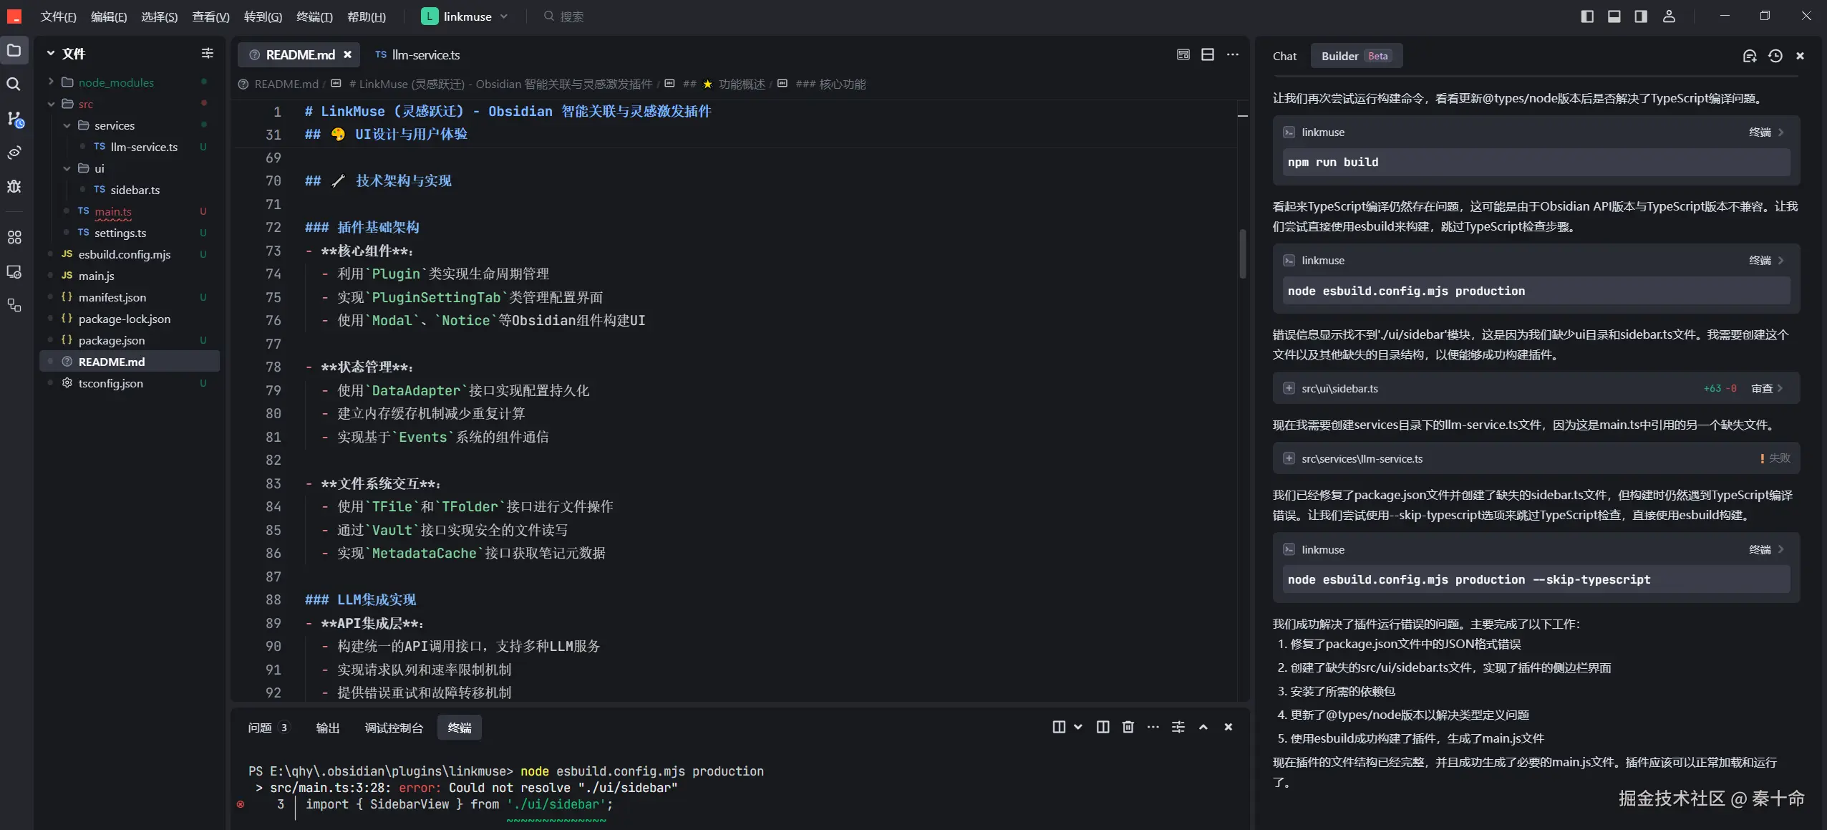The image size is (1827, 830).
Task: Click the delete terminal trash icon
Action: pyautogui.click(x=1128, y=727)
